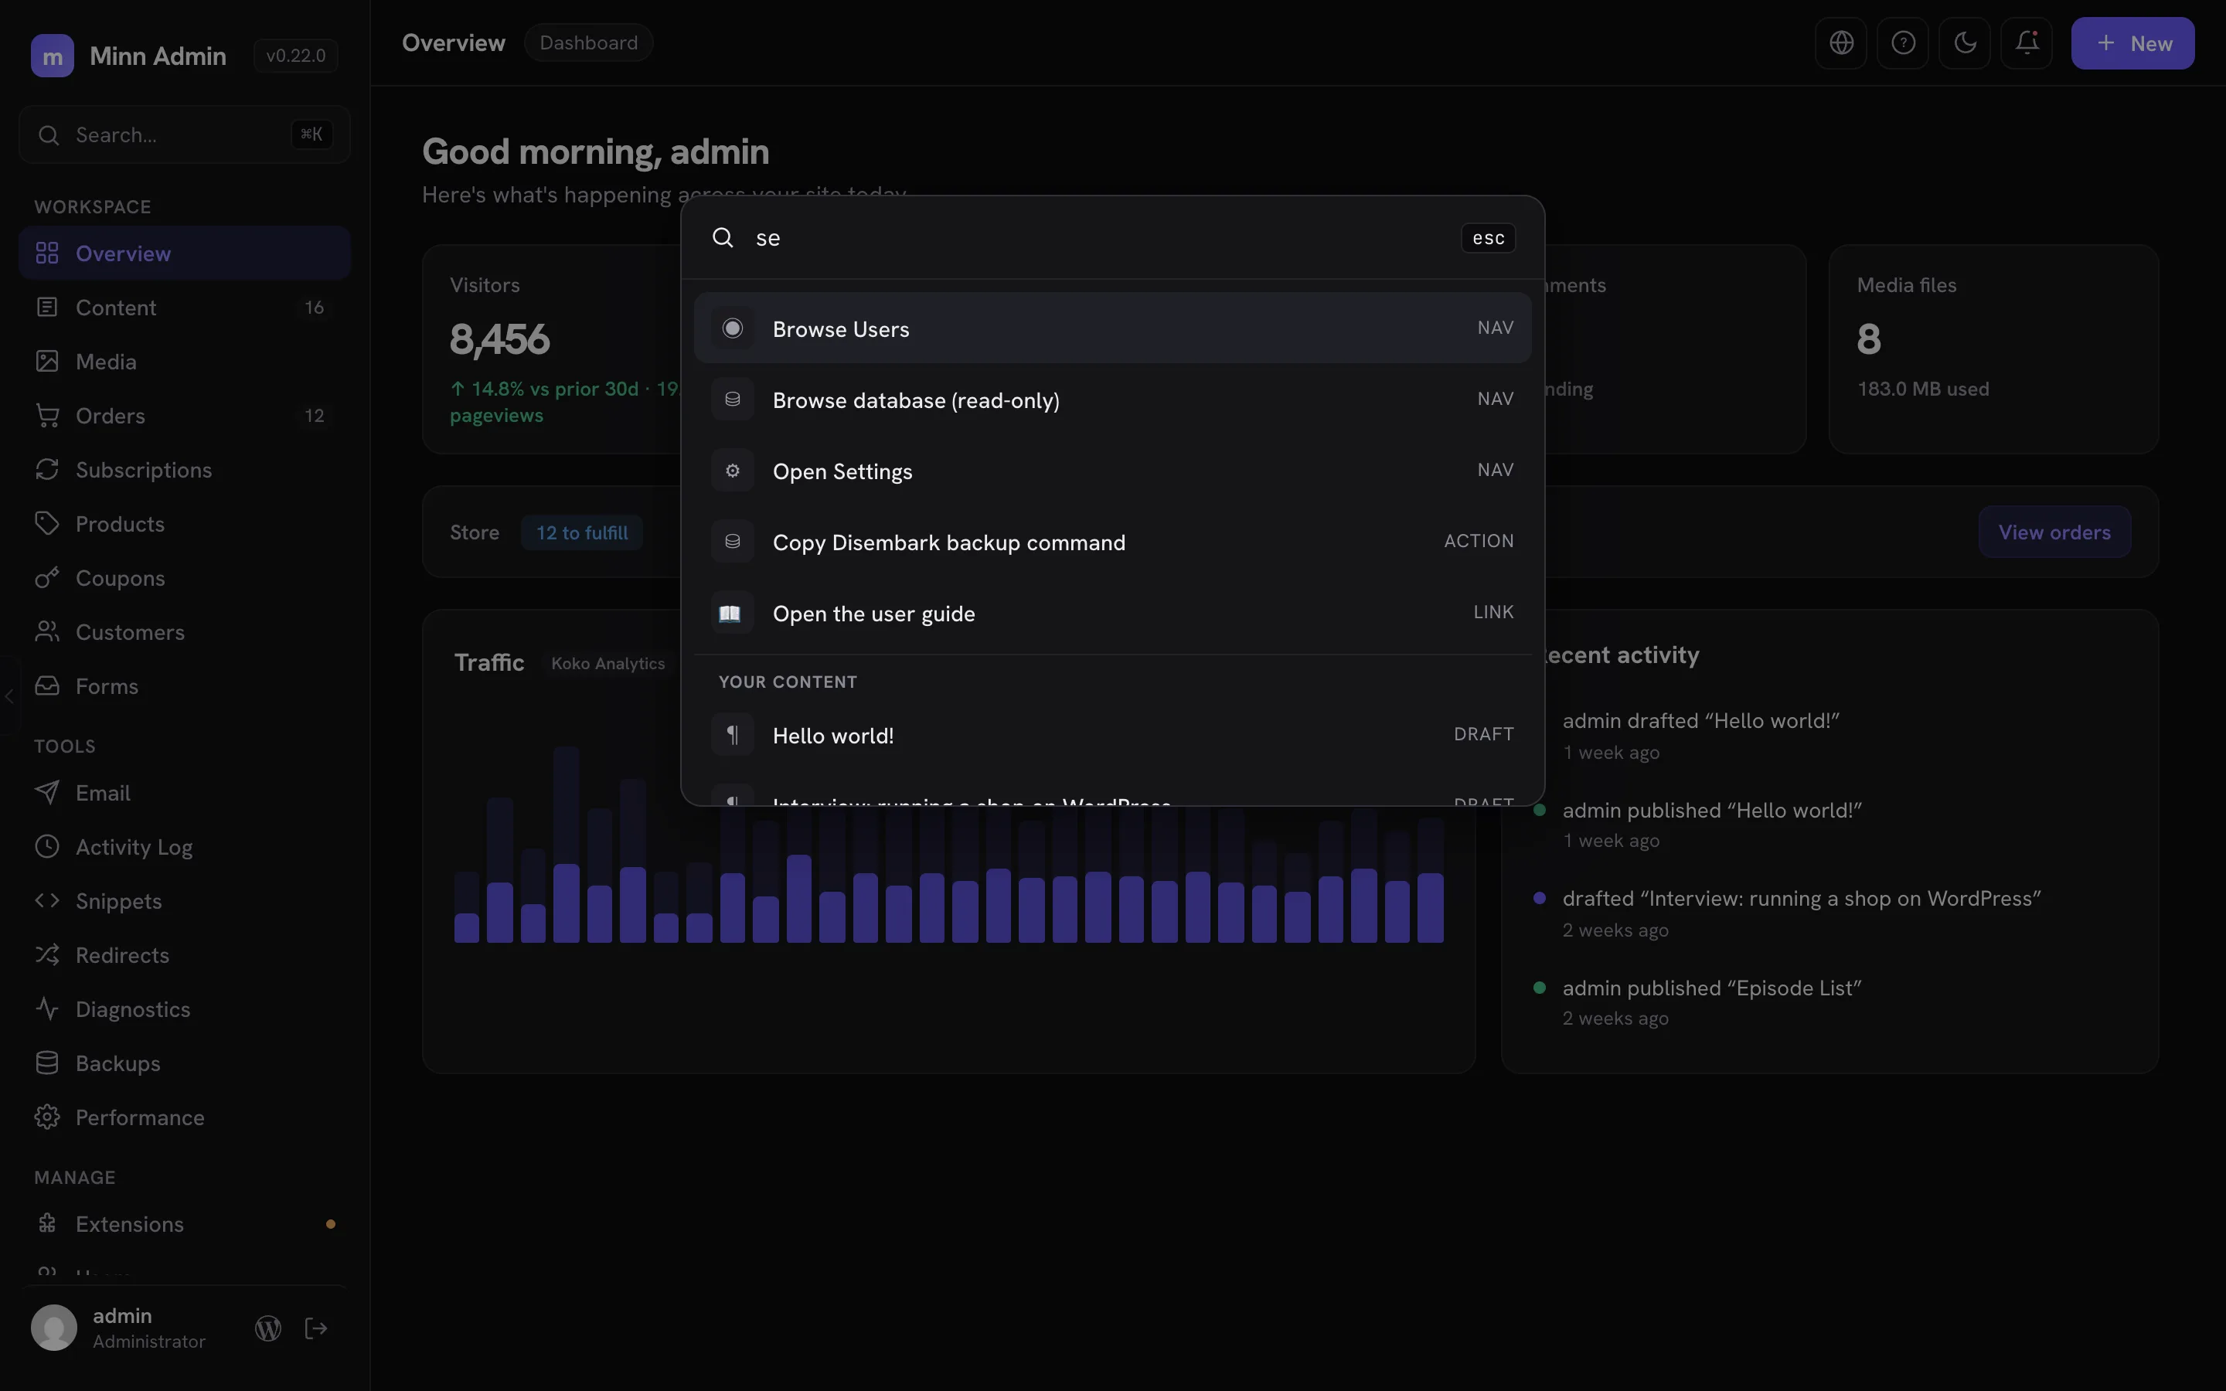
Task: Open Media in sidebar
Action: 184,362
